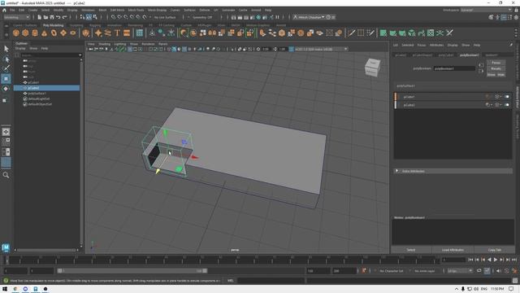Image resolution: width=520 pixels, height=293 pixels.
Task: Click the Target Weld crossed shelf icon
Action: tap(449, 33)
